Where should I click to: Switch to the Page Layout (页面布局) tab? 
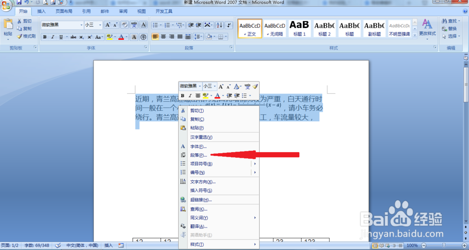[x=64, y=11]
